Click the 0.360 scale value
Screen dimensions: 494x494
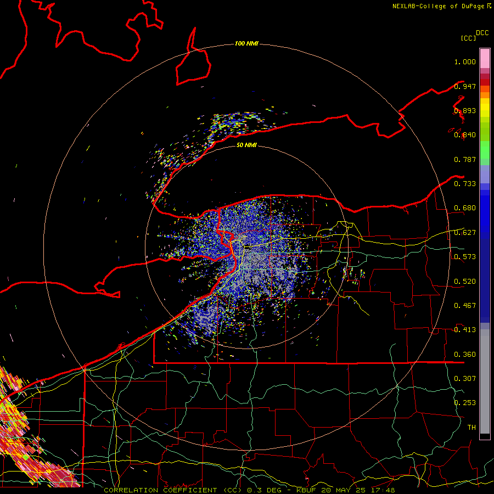pos(465,355)
